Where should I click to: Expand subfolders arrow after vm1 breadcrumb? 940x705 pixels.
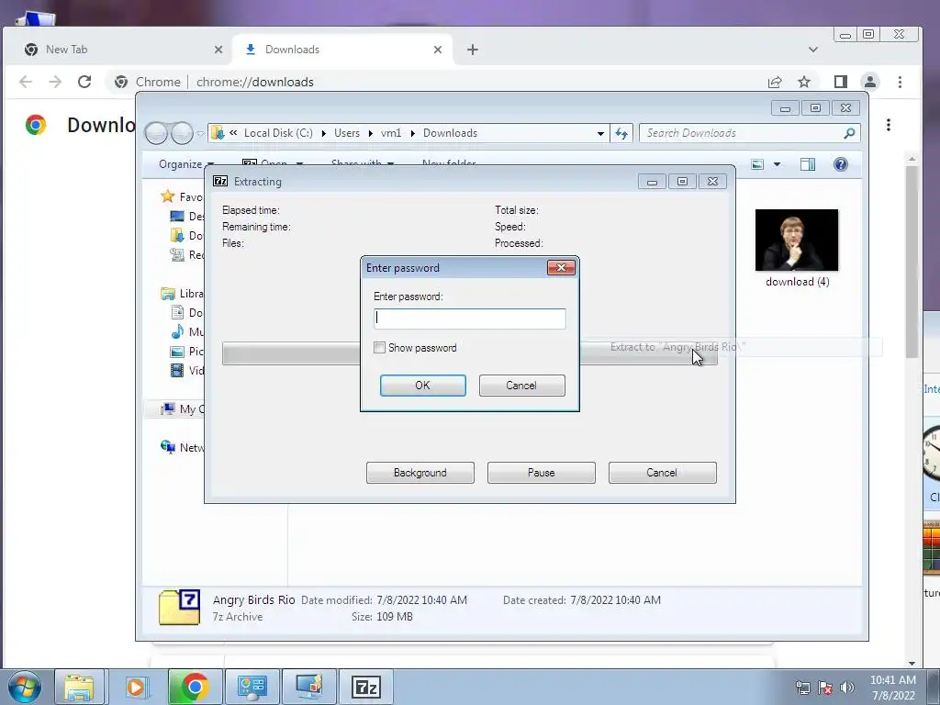click(412, 133)
